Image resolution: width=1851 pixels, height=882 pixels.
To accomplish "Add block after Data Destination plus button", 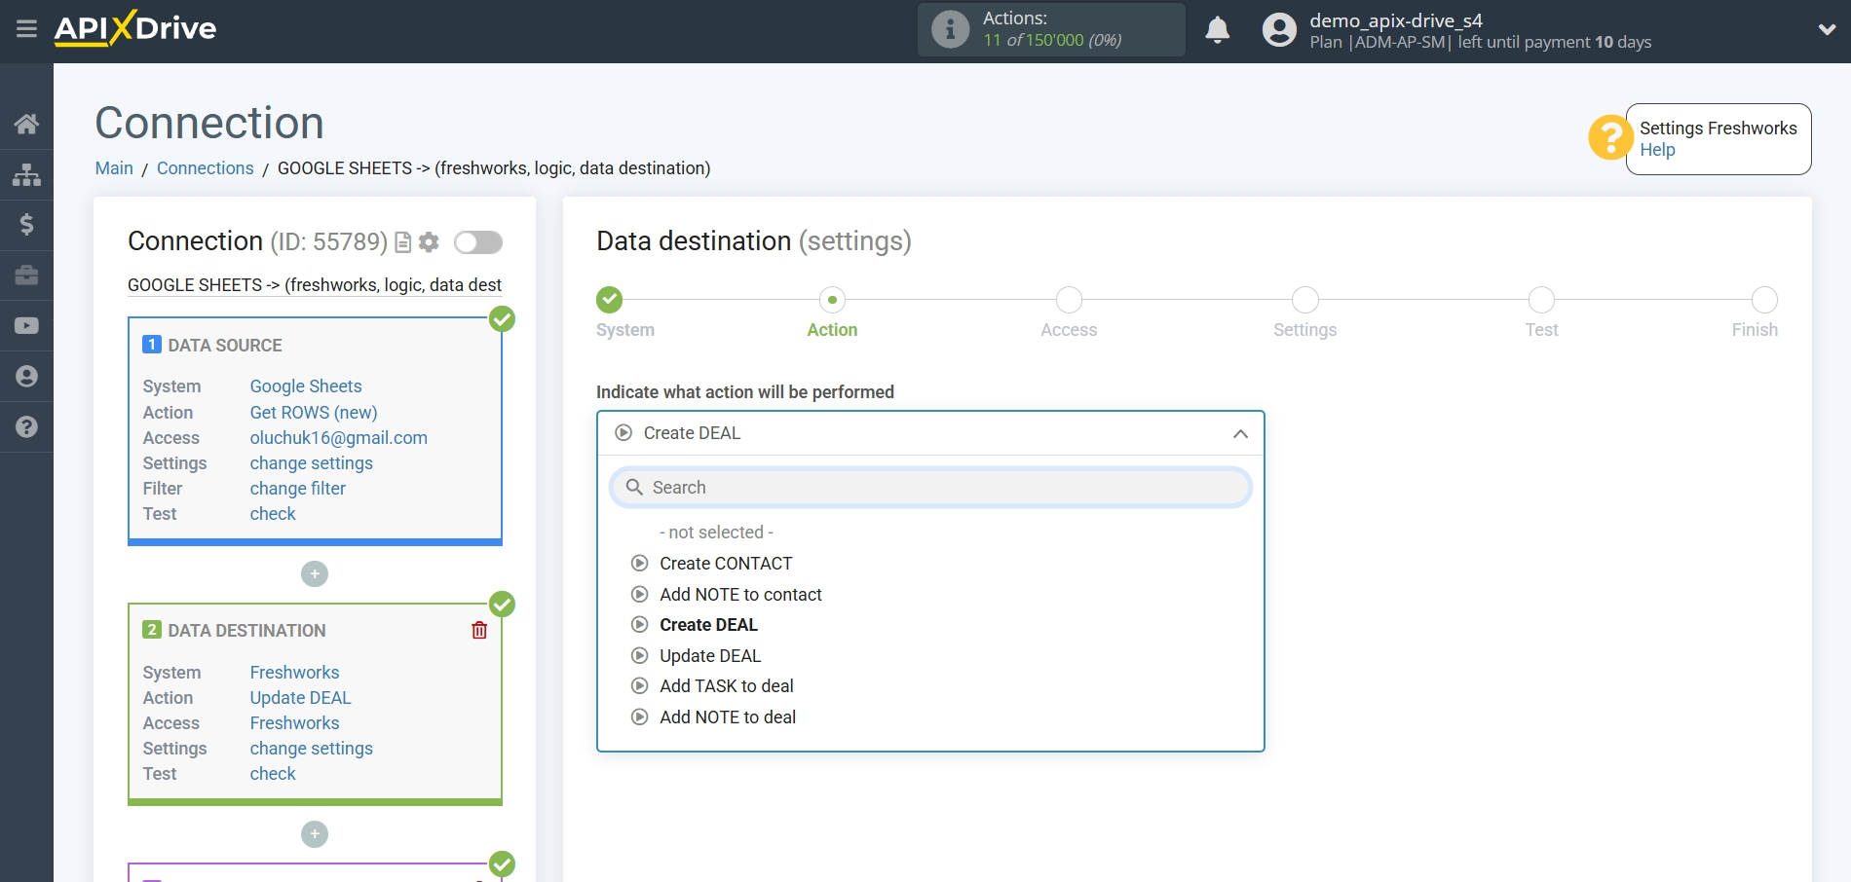I will (315, 834).
